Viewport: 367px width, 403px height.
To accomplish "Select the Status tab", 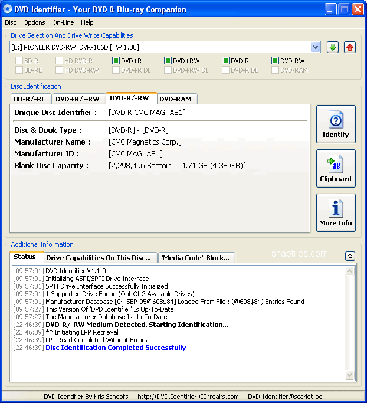I will (26, 257).
